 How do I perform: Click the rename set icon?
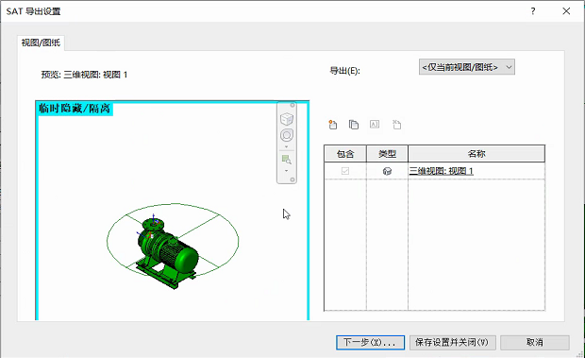[375, 125]
